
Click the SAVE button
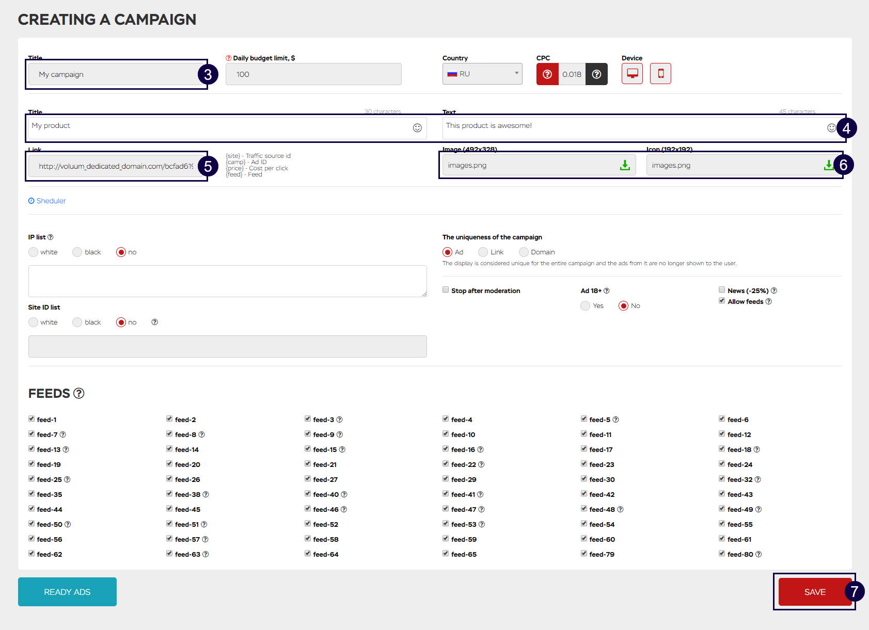tap(814, 592)
